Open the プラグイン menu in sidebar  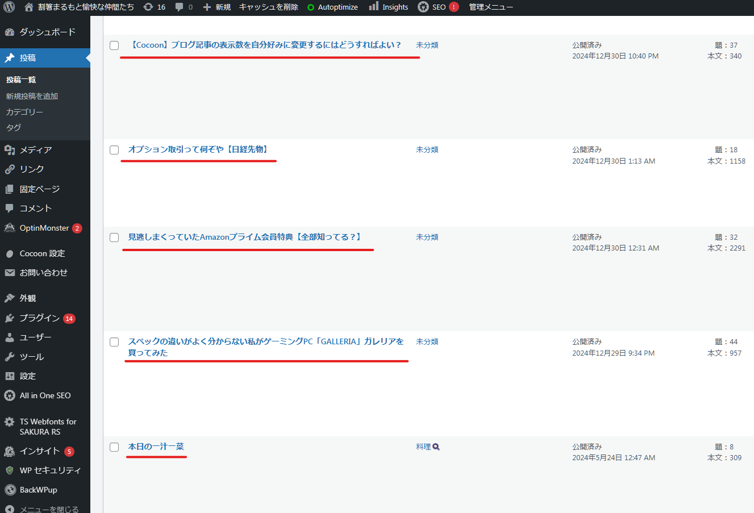39,318
